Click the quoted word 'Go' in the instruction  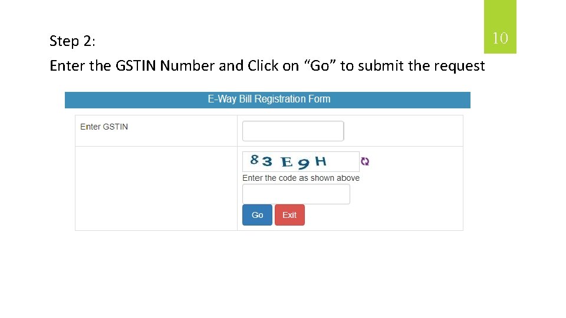319,66
